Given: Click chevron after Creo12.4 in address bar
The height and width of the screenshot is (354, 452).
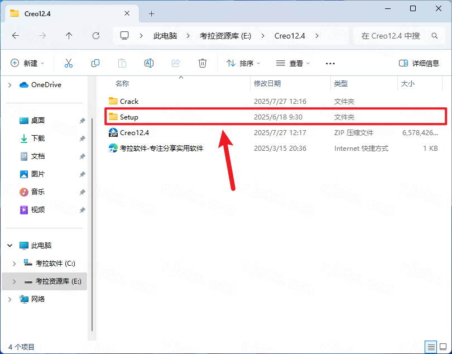Looking at the screenshot, I should tap(317, 36).
